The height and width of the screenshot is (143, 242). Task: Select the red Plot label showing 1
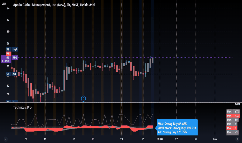coord(232,128)
